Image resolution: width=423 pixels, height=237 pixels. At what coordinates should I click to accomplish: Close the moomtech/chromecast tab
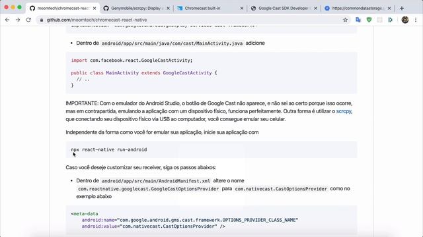click(x=95, y=9)
